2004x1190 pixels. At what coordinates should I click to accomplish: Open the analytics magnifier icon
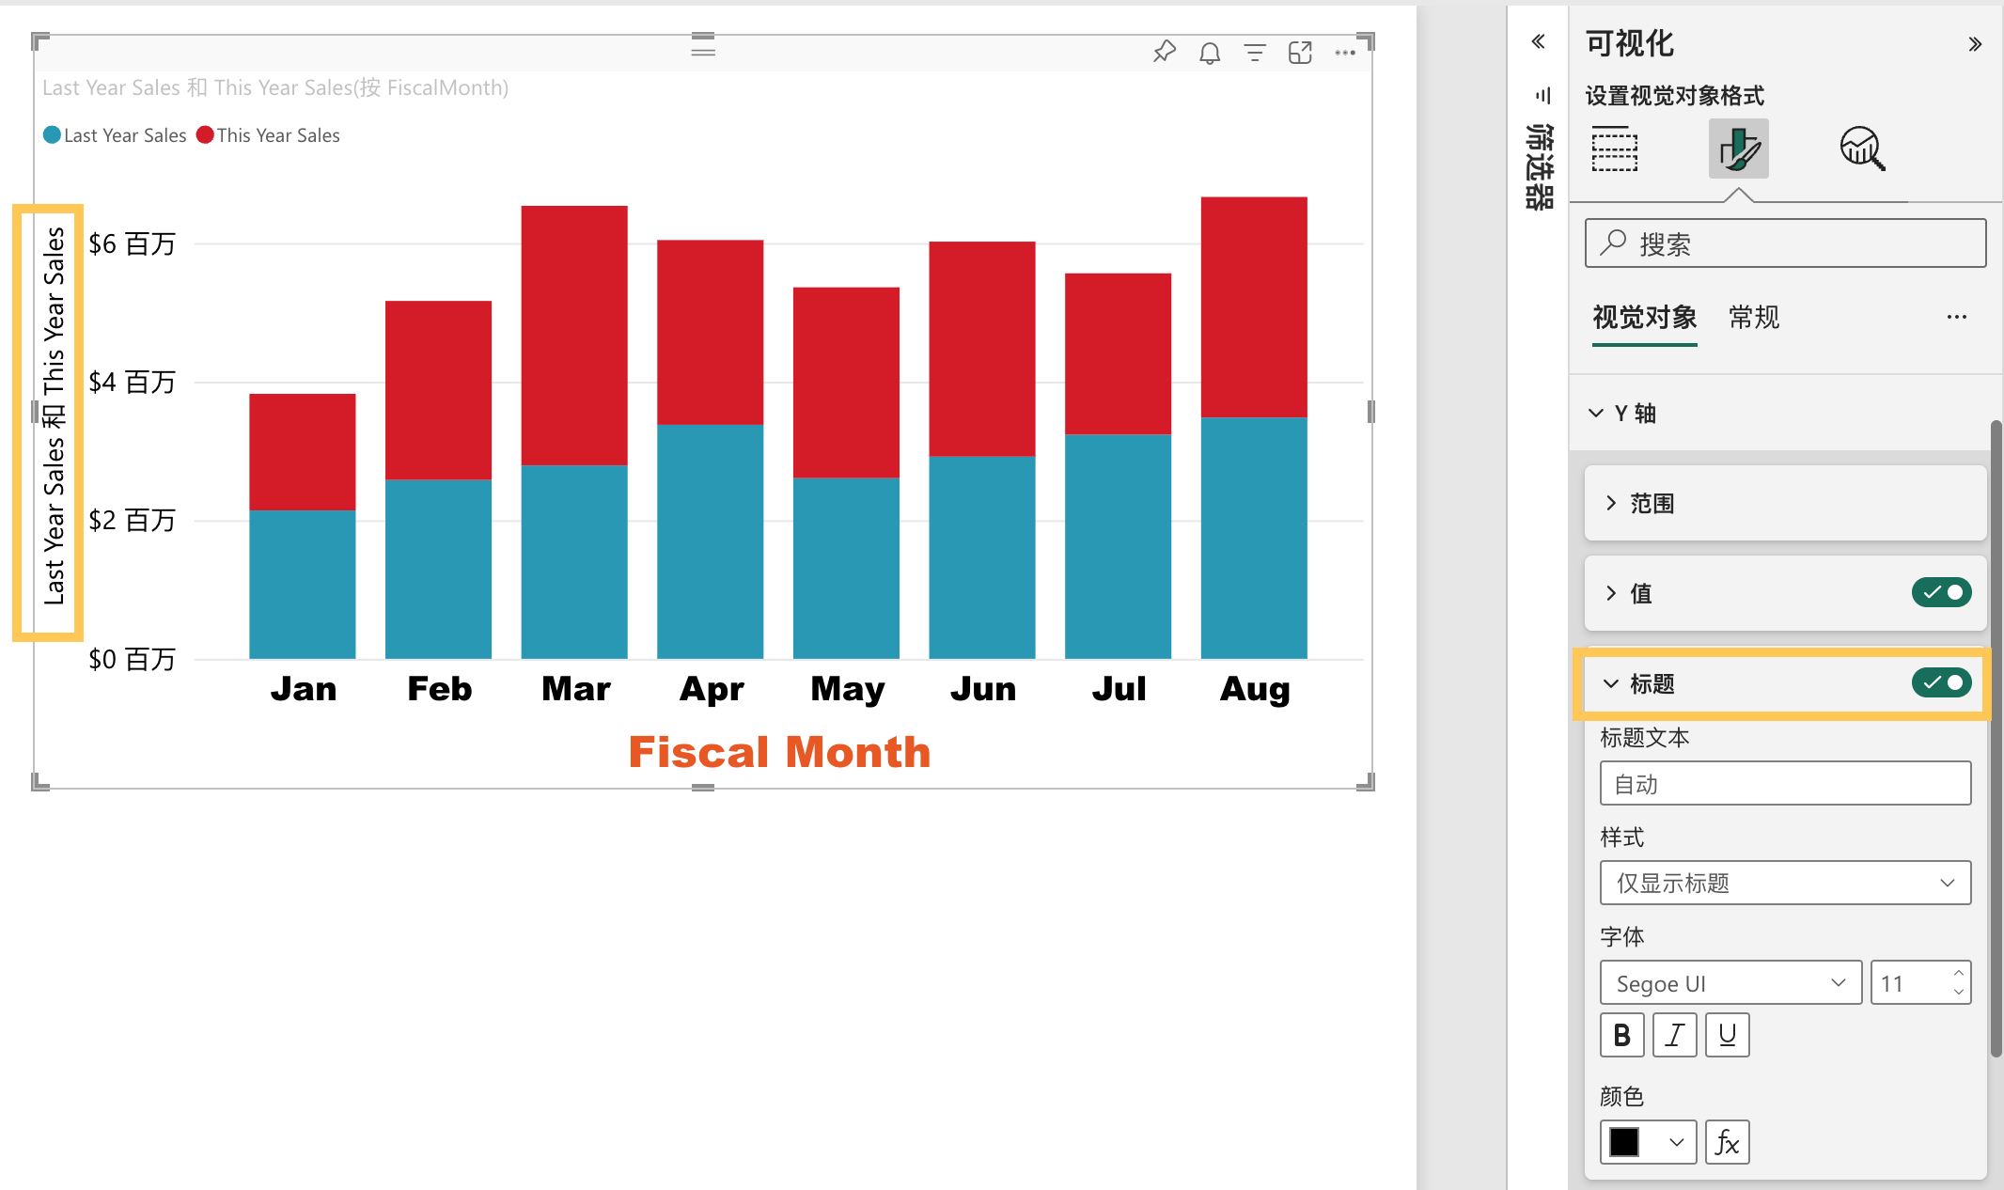[x=1862, y=149]
